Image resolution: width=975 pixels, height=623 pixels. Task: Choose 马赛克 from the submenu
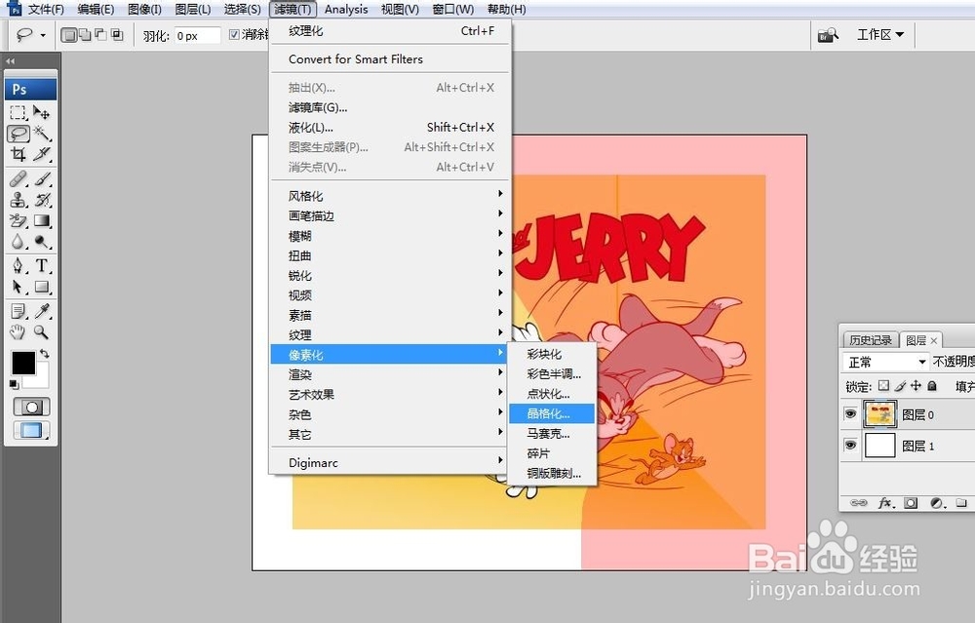point(552,433)
